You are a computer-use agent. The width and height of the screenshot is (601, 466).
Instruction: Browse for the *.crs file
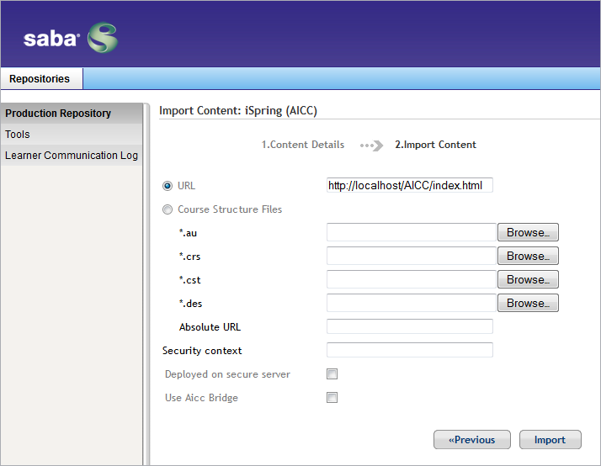pyautogui.click(x=528, y=256)
